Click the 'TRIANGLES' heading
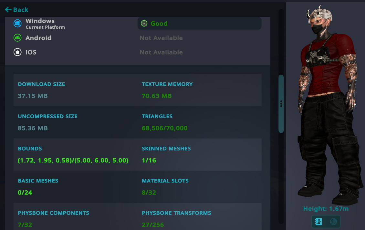Screen dimensions: 365x230 [x=157, y=116]
